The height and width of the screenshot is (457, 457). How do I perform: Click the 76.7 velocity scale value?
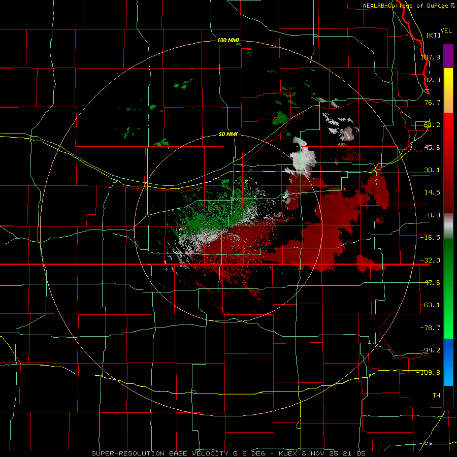pos(432,102)
